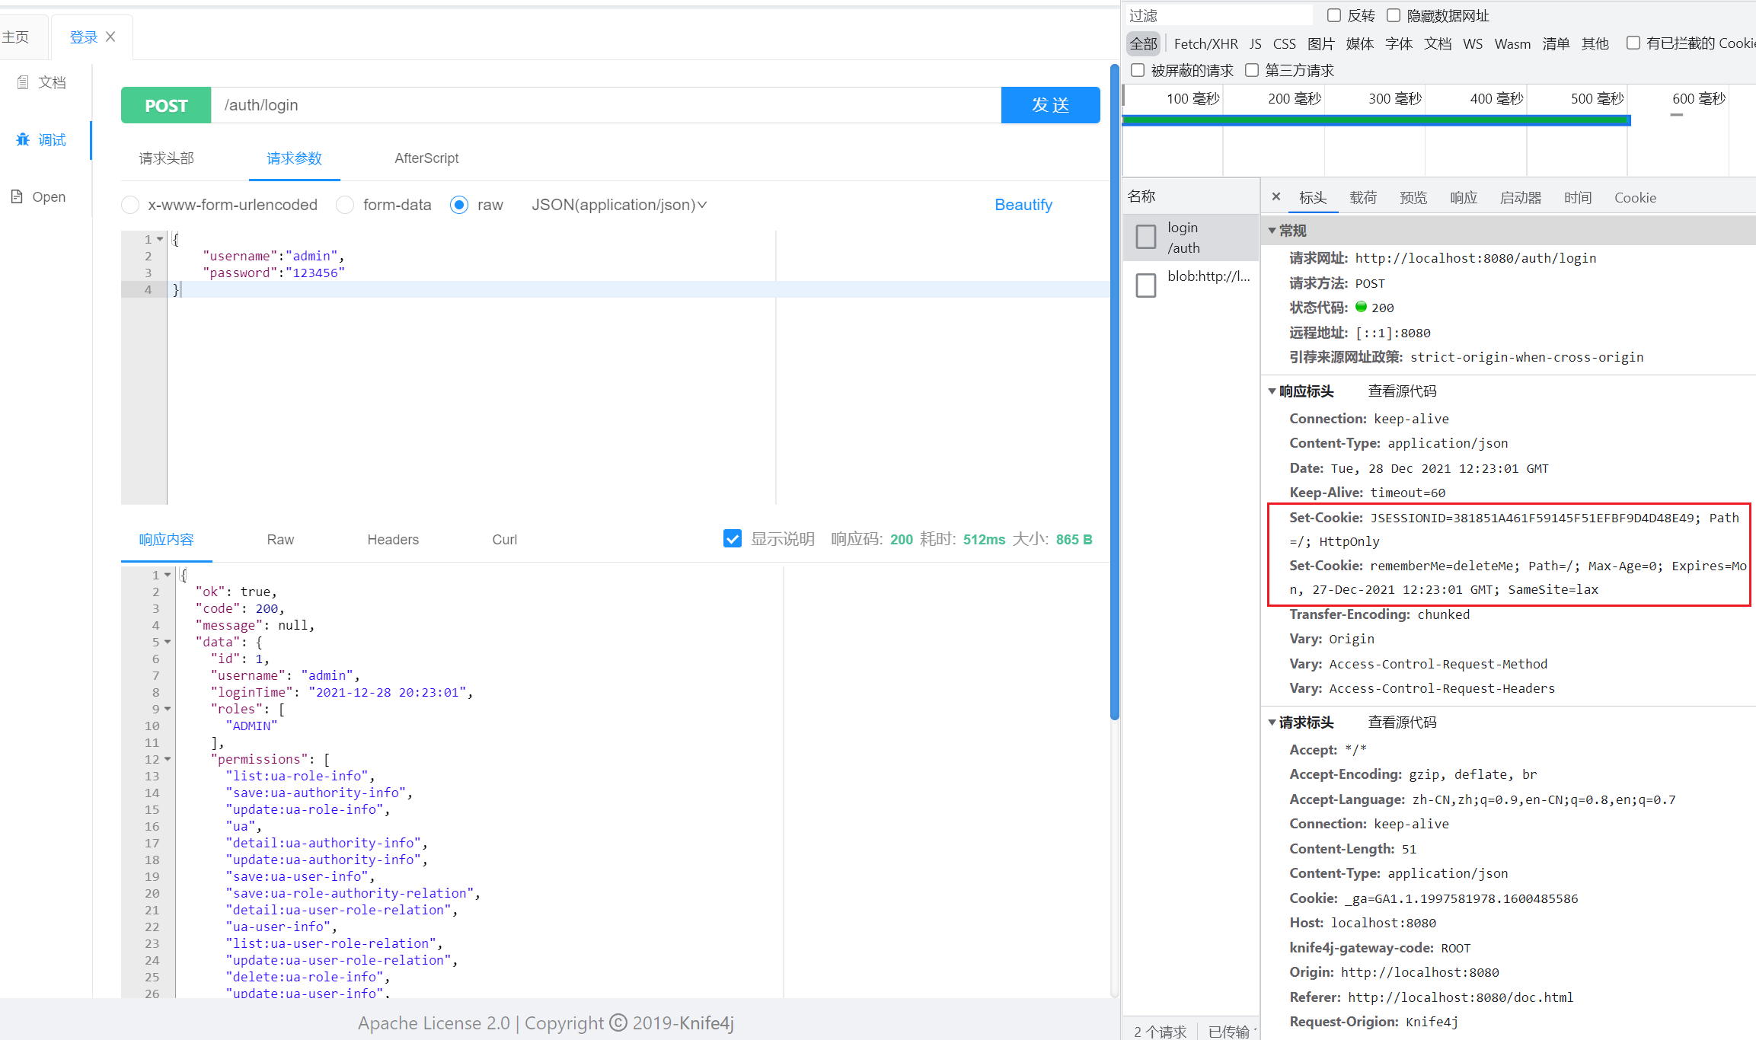Check the login /auth request row checkbox

(x=1146, y=237)
